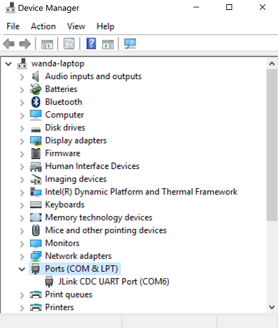This screenshot has width=278, height=328.
Task: Click the wanda-laptop computer icon
Action: coord(22,63)
